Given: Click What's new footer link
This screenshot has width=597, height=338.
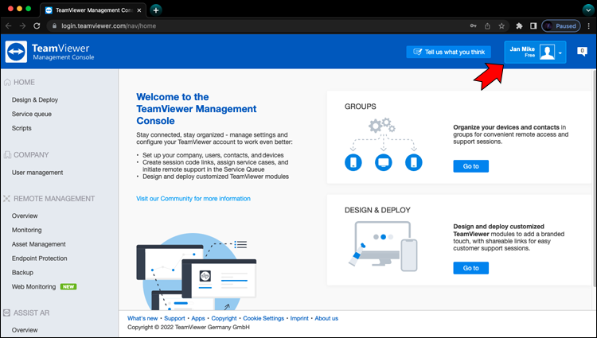Looking at the screenshot, I should pyautogui.click(x=142, y=318).
